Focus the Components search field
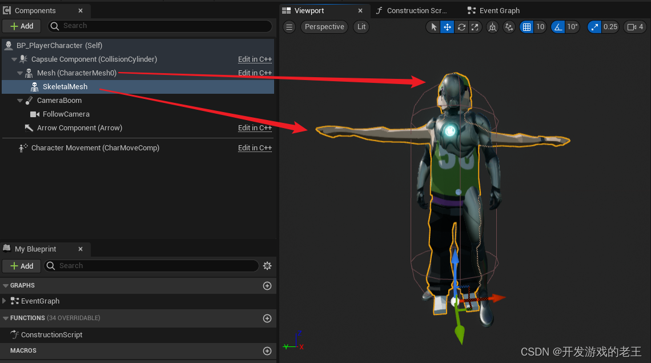 coord(160,26)
